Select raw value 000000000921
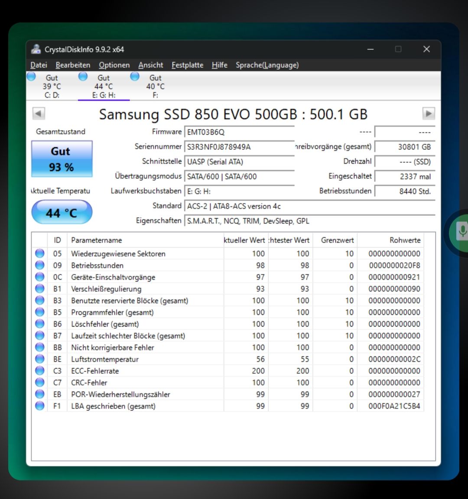 394,277
